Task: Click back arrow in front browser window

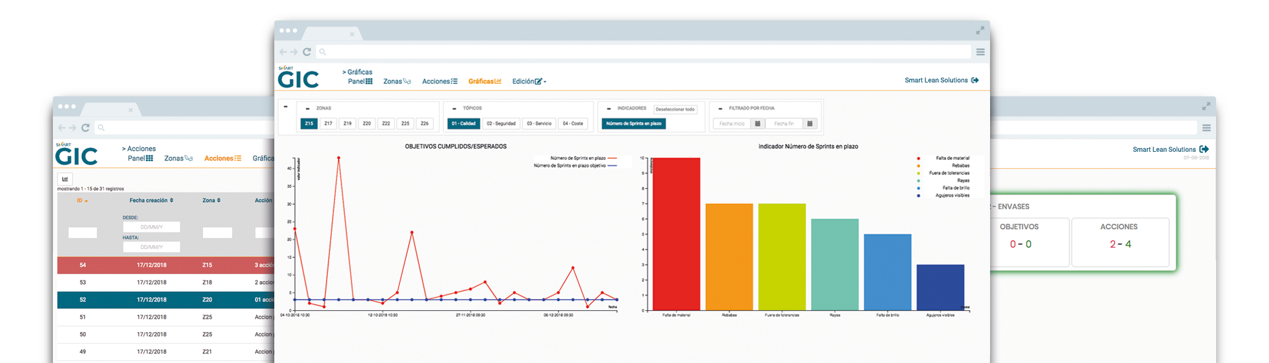Action: (x=283, y=51)
